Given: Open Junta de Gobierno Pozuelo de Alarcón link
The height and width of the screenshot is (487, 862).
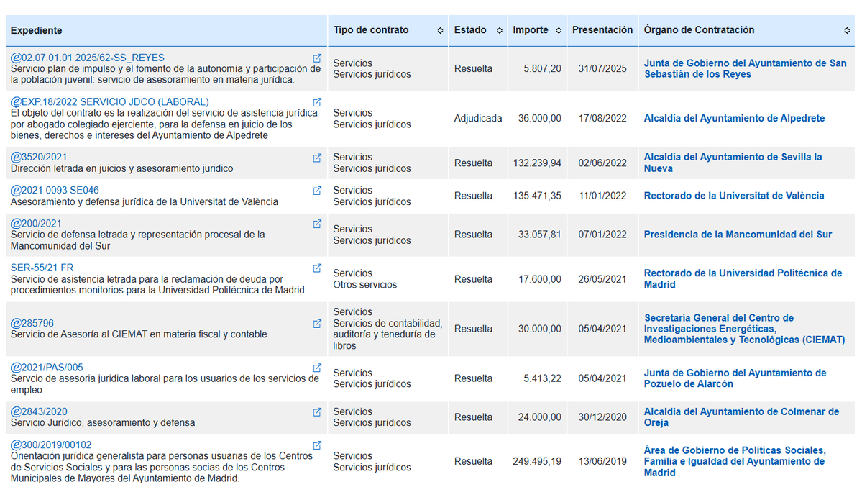Looking at the screenshot, I should click(735, 378).
